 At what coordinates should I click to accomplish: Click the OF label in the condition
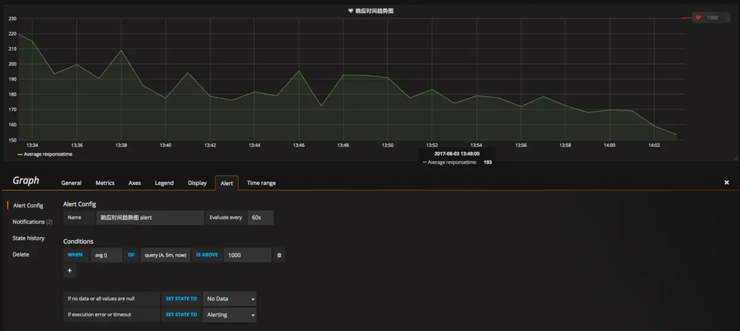pyautogui.click(x=131, y=255)
